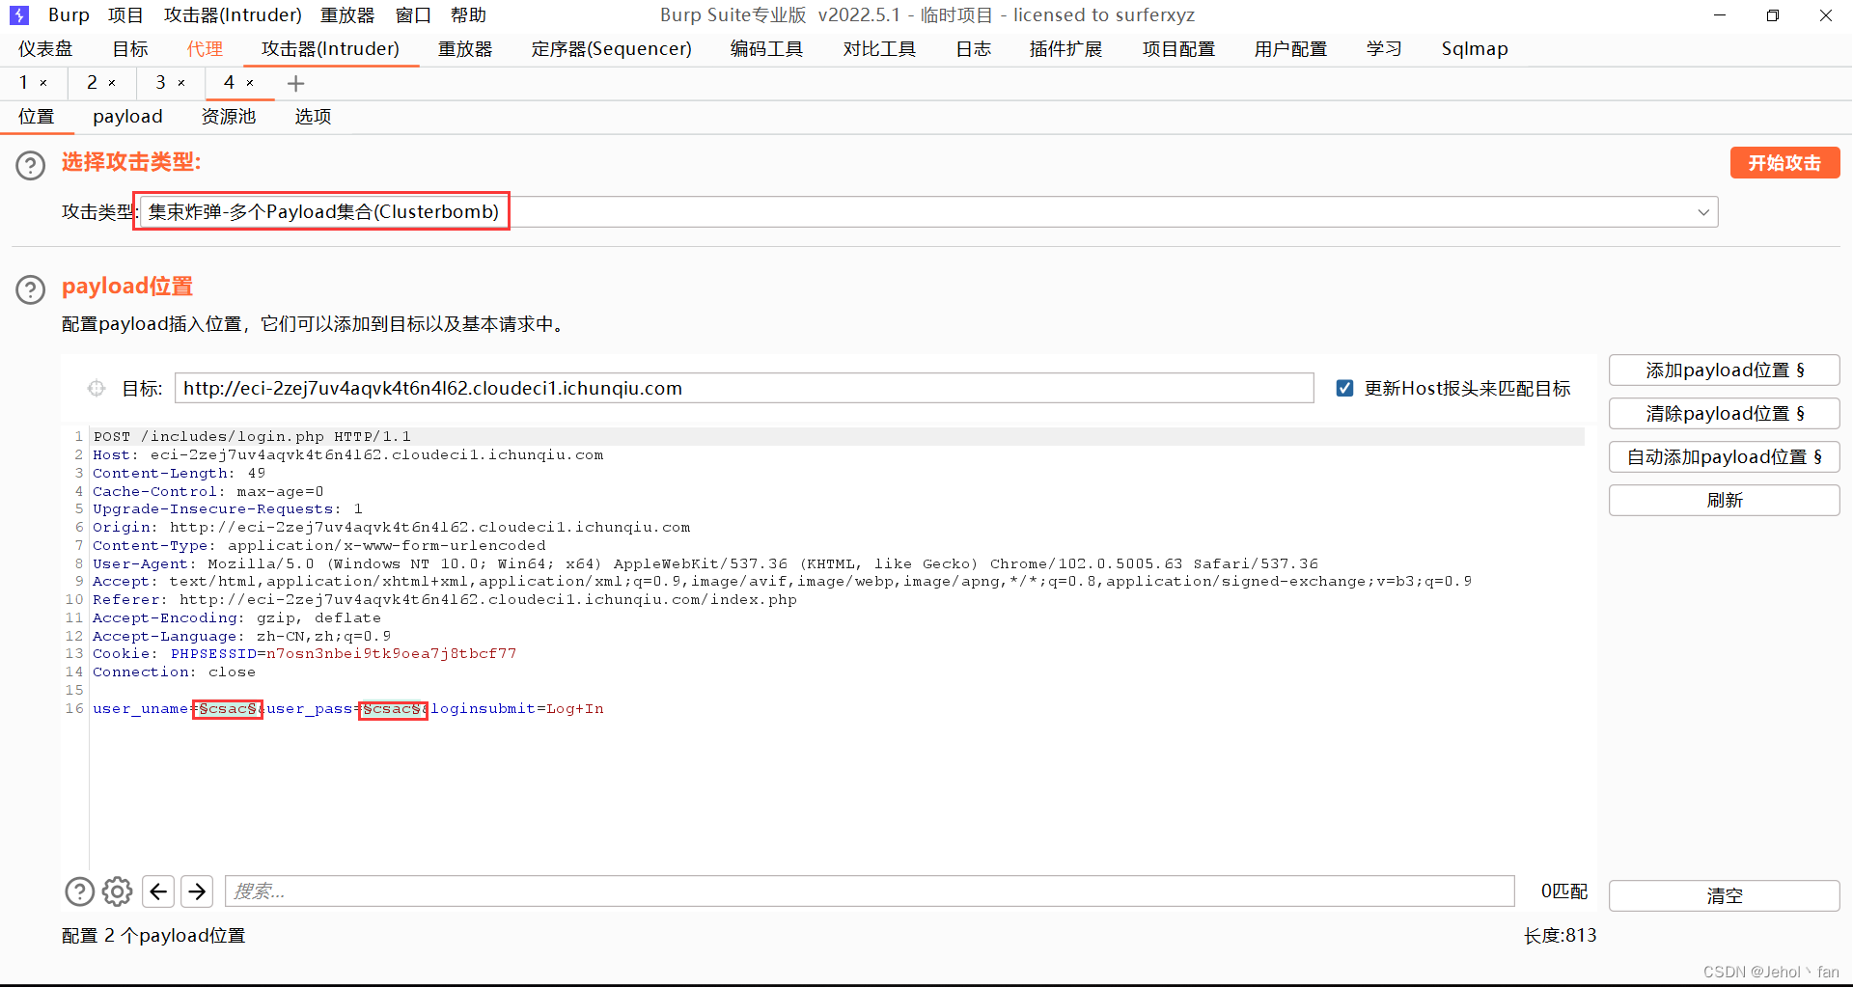Select the 攻击器(Intruder) main tab
The width and height of the screenshot is (1853, 987).
[x=330, y=49]
